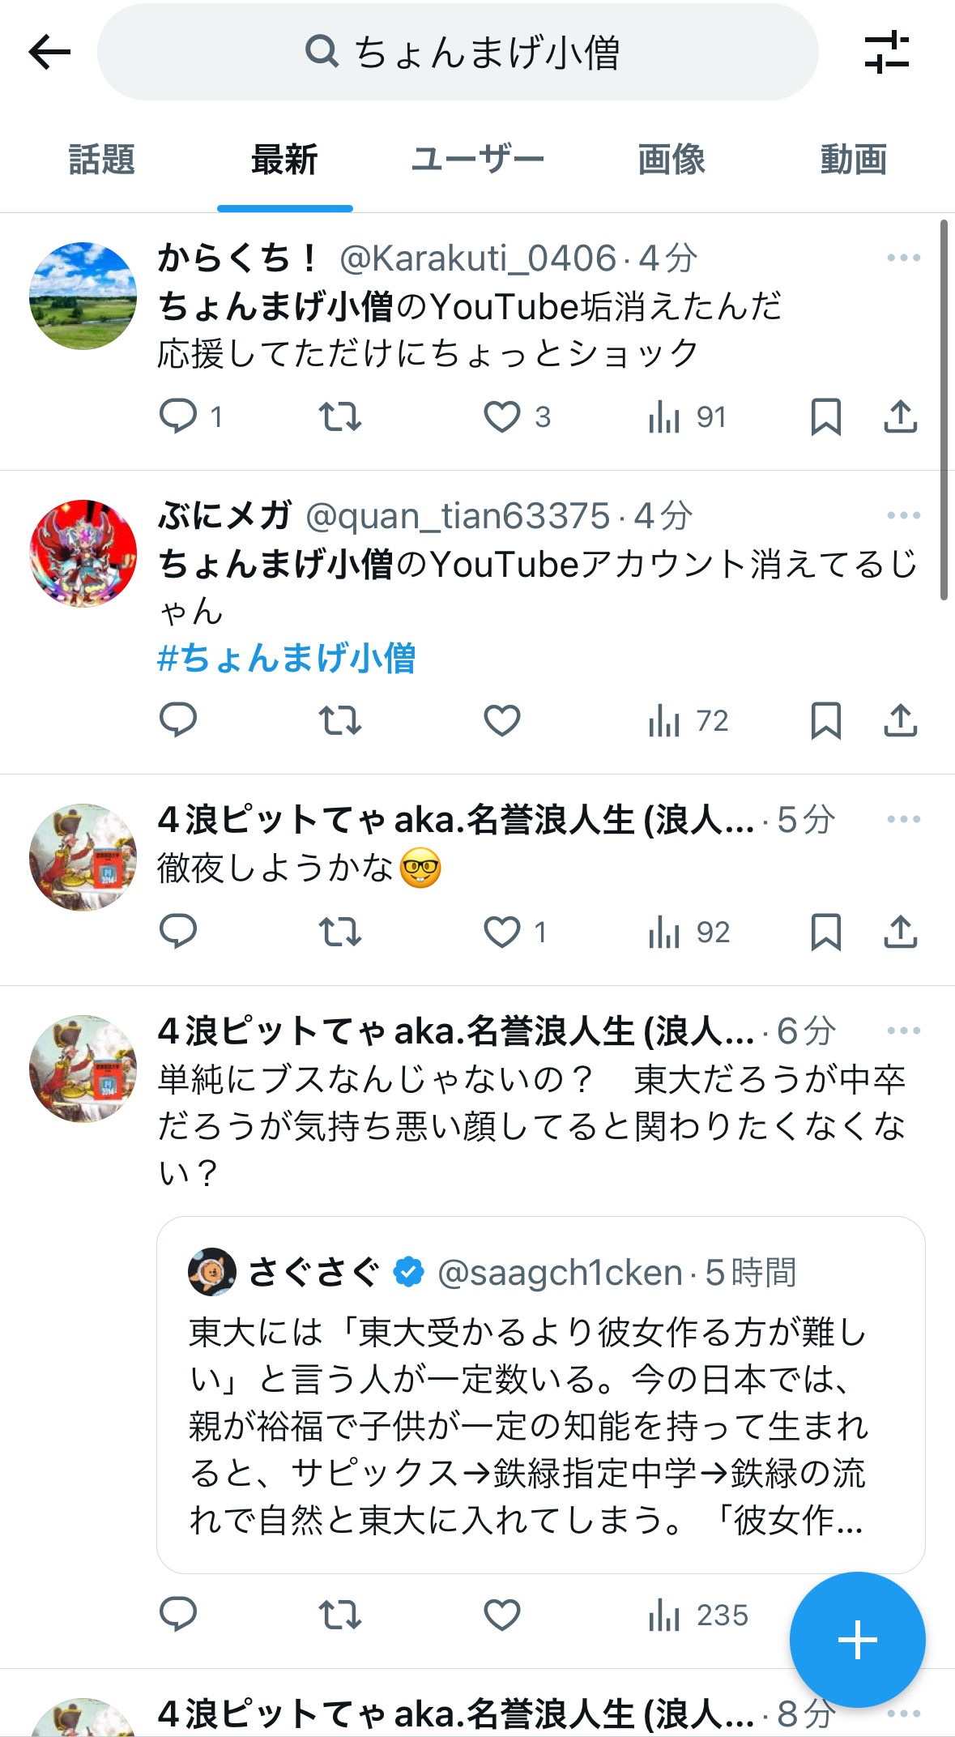Open more options for からくち！'s post

[x=903, y=258]
